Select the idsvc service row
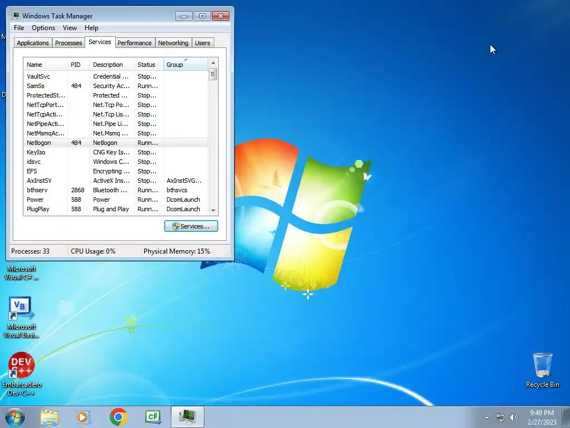This screenshot has width=570, height=428. point(116,162)
